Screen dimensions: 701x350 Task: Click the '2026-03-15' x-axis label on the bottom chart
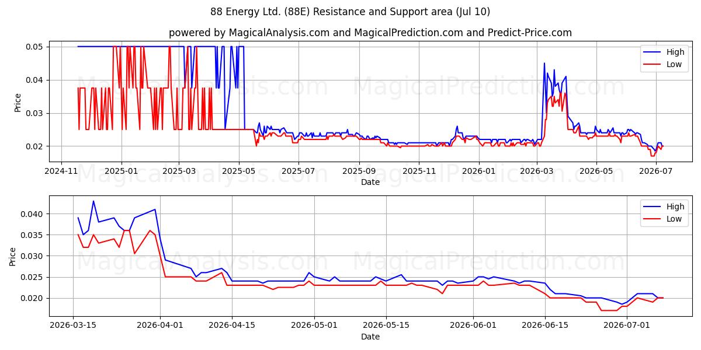73,326
